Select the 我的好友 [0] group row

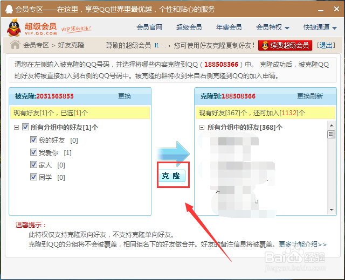(x=54, y=140)
